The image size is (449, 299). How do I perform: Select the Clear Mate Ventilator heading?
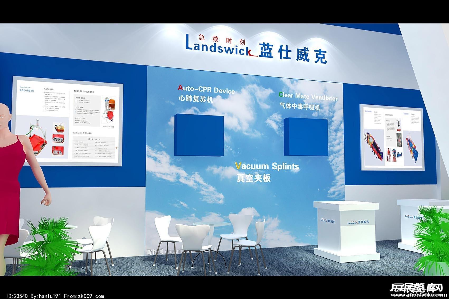point(308,96)
